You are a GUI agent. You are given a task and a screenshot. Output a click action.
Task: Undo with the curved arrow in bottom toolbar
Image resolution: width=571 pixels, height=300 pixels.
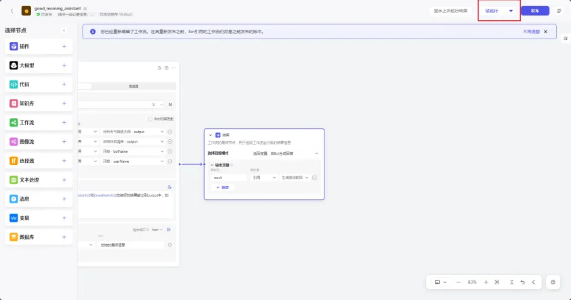(522, 282)
